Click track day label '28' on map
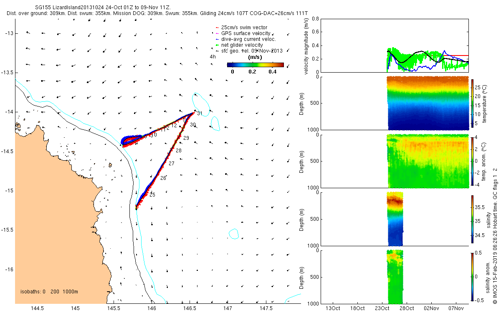Image resolution: width=501 pixels, height=313 pixels. (178, 151)
